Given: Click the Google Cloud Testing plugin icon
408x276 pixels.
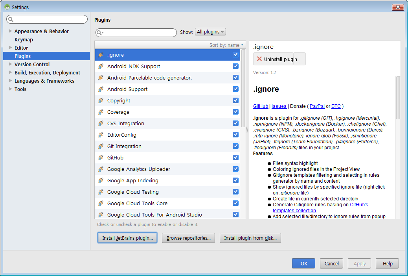Looking at the screenshot, I should pos(101,192).
